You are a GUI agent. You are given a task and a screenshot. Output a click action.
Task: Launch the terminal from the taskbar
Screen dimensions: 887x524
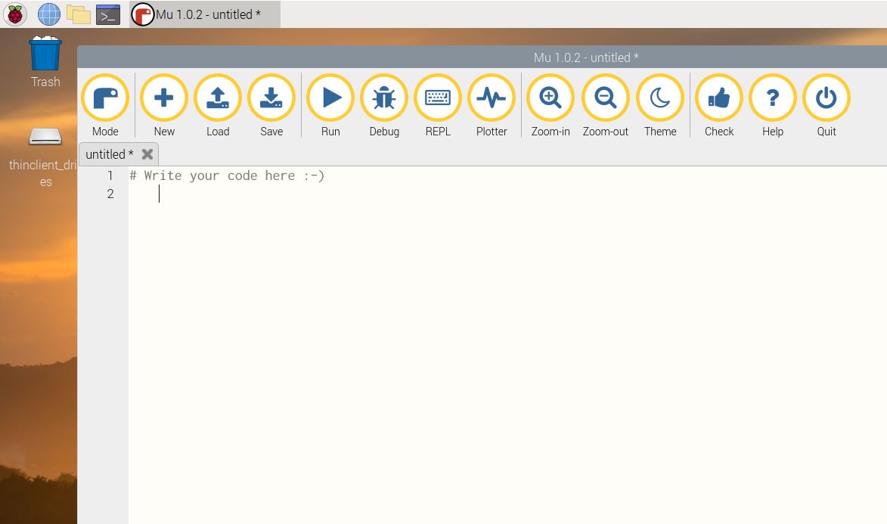(108, 14)
